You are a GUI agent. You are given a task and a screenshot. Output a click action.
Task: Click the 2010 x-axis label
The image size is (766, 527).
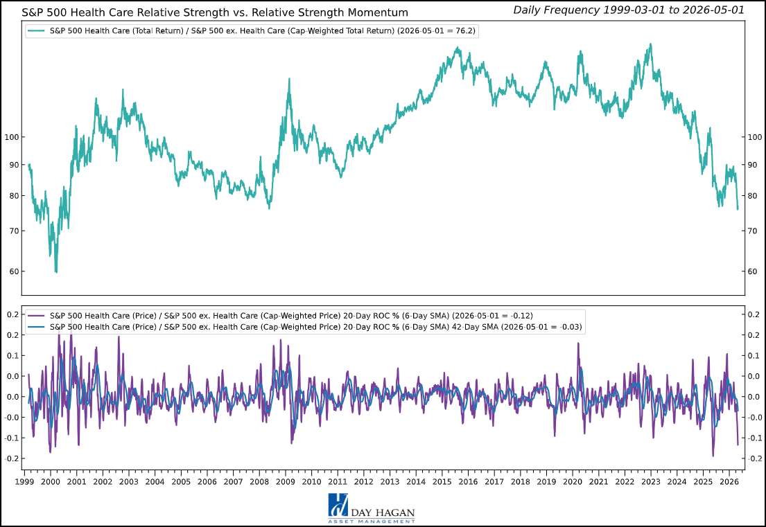(312, 481)
